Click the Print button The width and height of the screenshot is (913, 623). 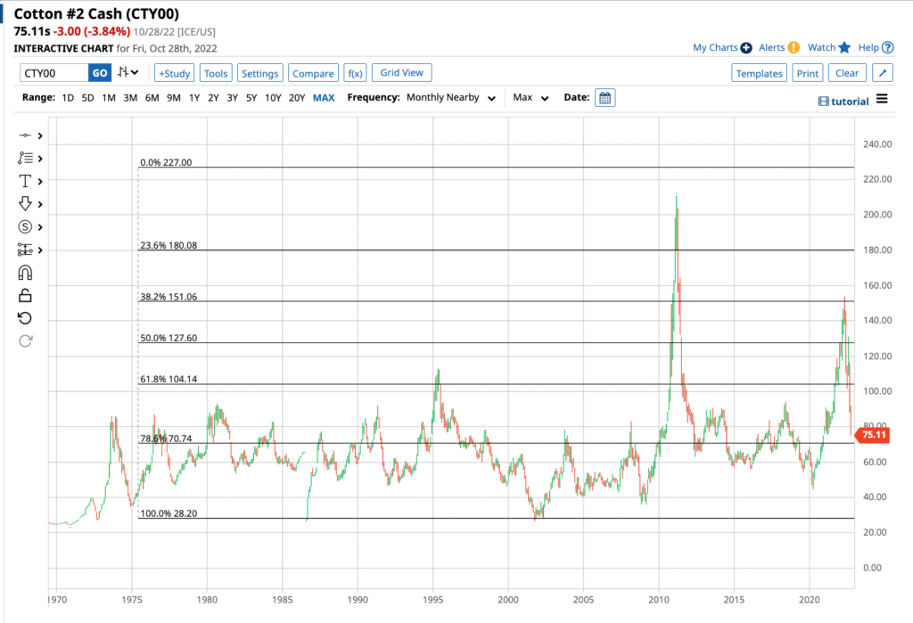808,73
